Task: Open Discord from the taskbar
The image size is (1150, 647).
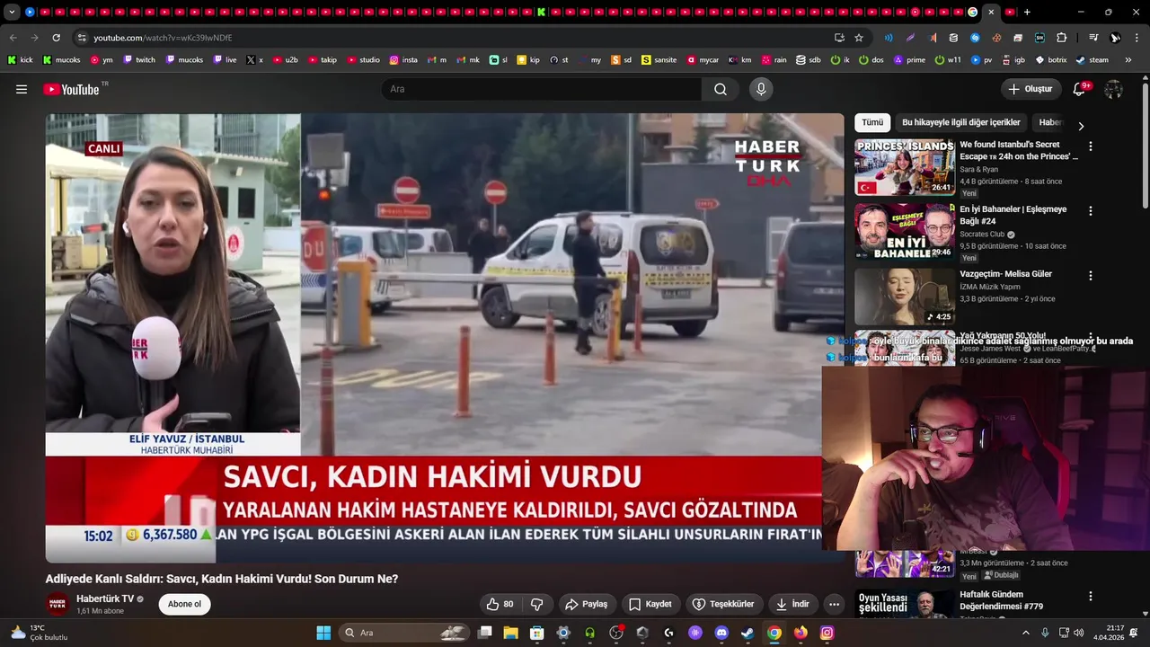Action: 721,633
